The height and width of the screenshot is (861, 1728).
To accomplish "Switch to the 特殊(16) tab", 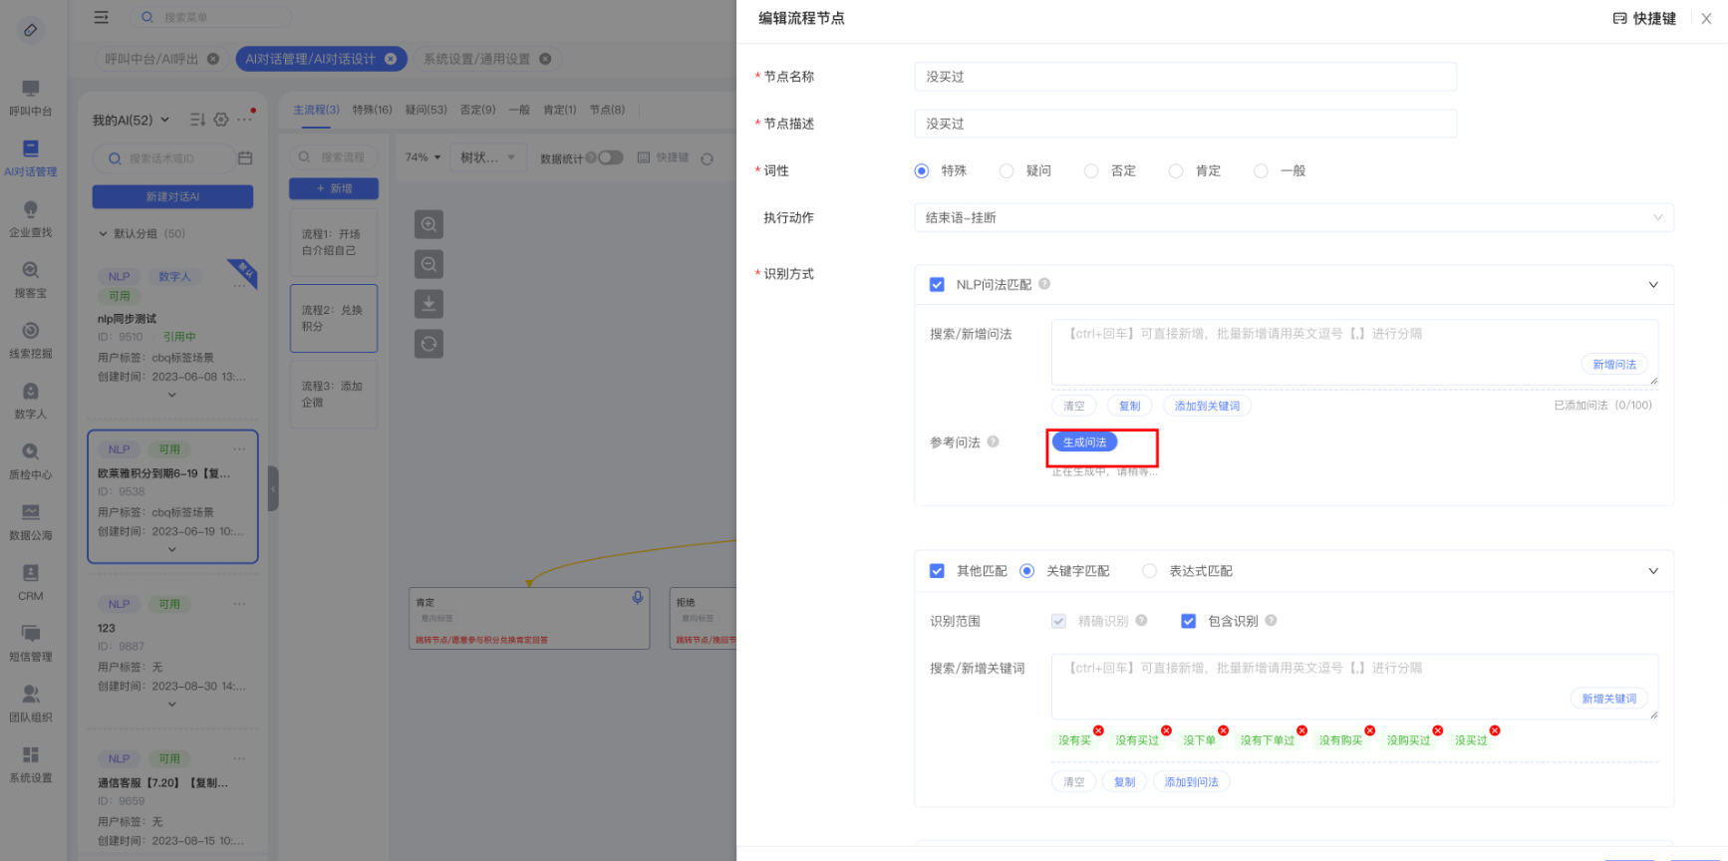I will (x=372, y=110).
